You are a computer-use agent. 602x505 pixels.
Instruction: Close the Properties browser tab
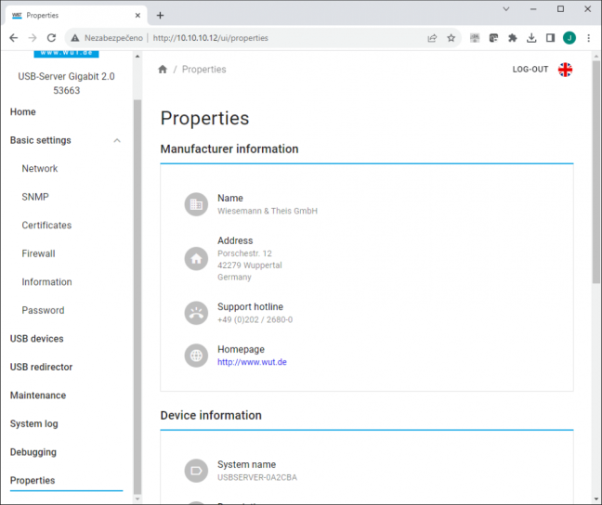coord(137,16)
